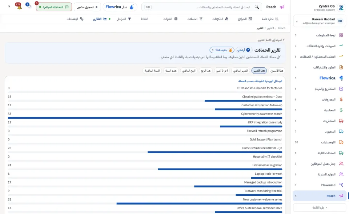The width and height of the screenshot is (349, 214).
Task: Open the المراحل tab
Action: coord(124,19)
